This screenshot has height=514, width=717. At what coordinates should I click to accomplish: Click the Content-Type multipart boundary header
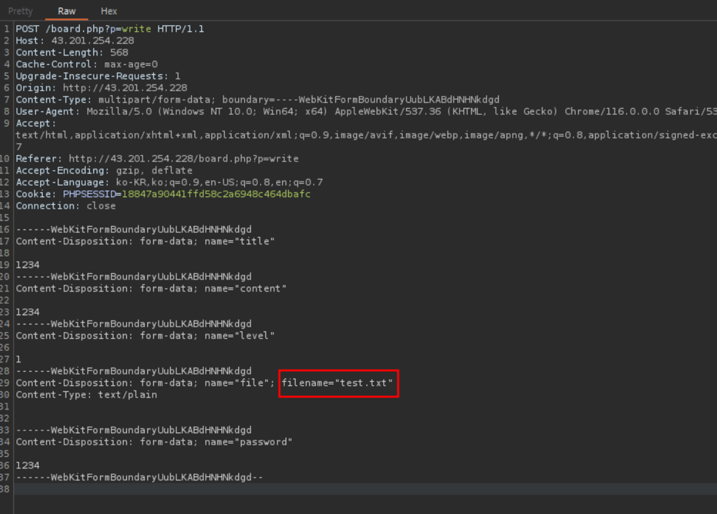[x=257, y=99]
